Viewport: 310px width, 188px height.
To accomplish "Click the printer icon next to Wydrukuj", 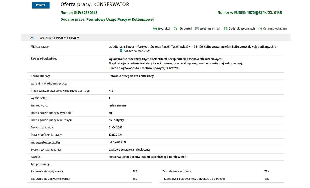I will [x=155, y=28].
